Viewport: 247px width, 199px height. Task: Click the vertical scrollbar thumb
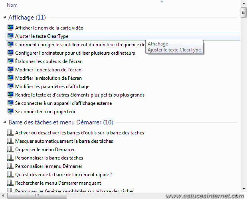(x=243, y=12)
